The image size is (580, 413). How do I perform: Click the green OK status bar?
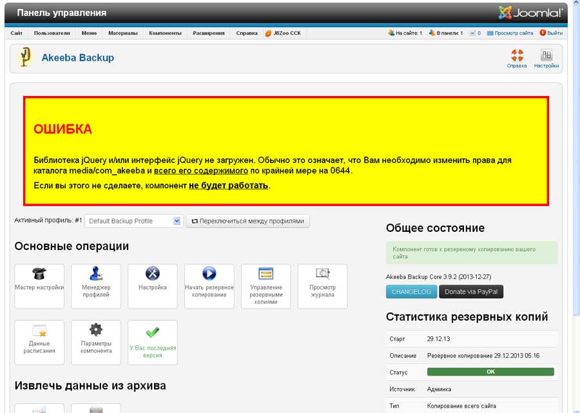click(x=490, y=372)
